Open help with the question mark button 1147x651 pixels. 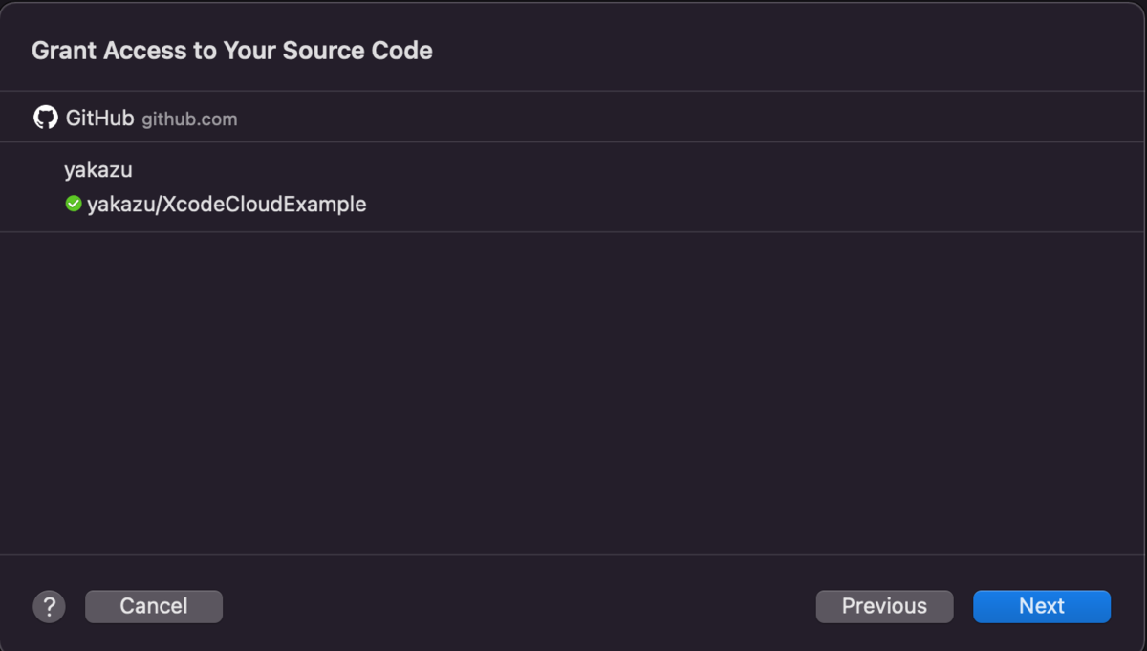49,606
